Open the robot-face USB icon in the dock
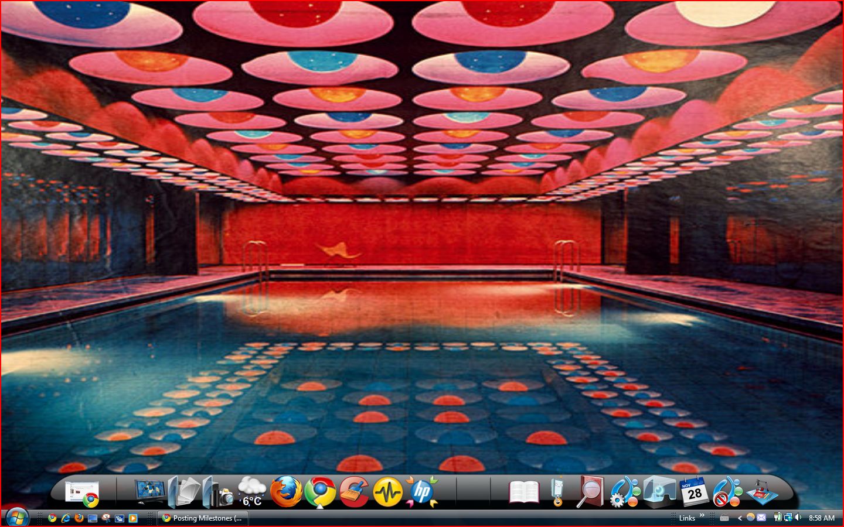 [x=557, y=492]
